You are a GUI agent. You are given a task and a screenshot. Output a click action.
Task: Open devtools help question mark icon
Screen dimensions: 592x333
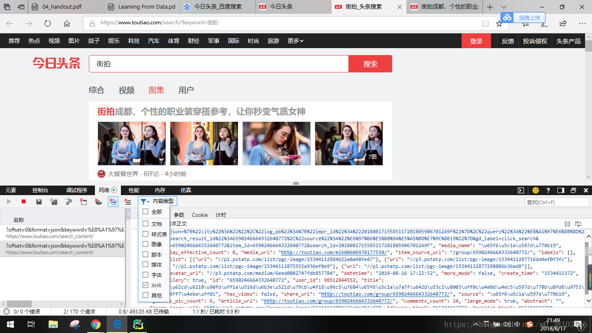[548, 190]
